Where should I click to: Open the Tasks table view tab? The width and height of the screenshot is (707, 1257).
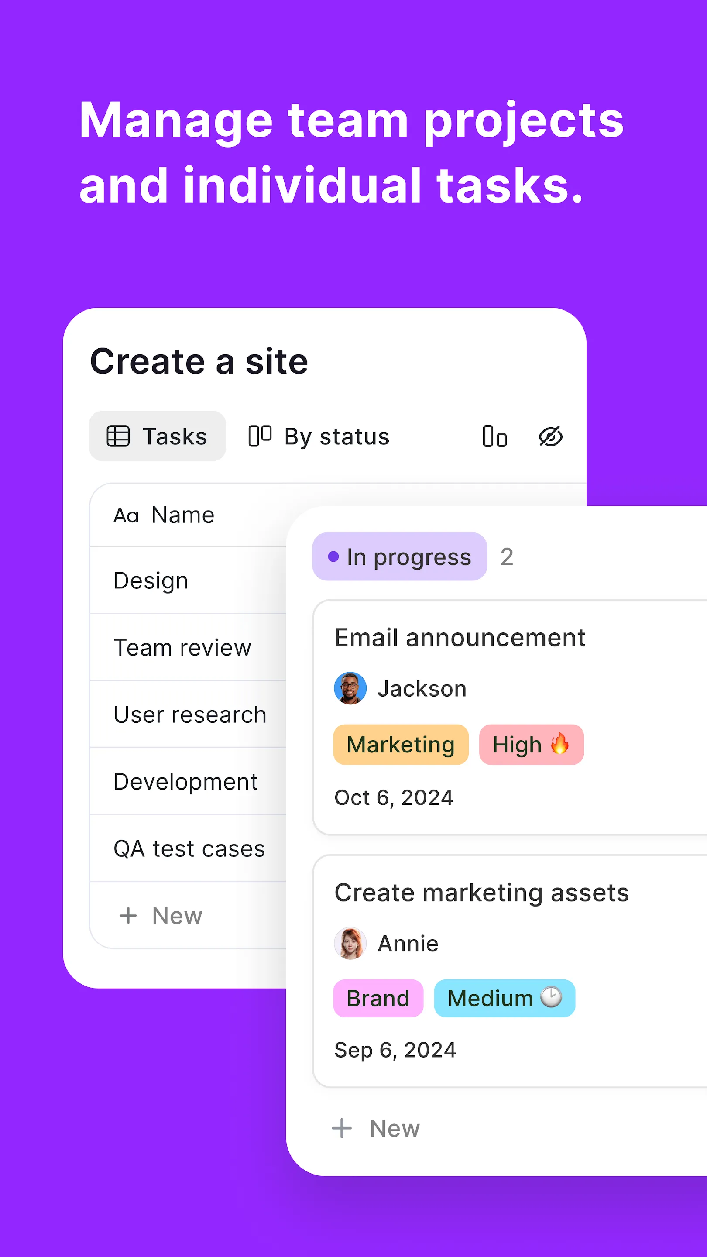[x=157, y=436]
